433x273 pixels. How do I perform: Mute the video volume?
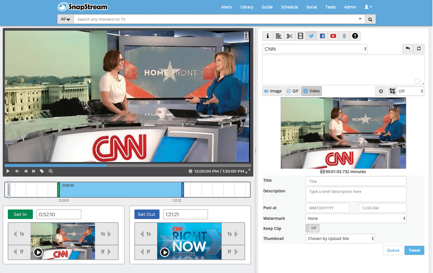tap(17, 171)
